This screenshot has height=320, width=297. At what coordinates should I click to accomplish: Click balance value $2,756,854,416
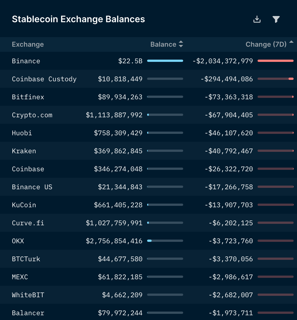(114, 241)
